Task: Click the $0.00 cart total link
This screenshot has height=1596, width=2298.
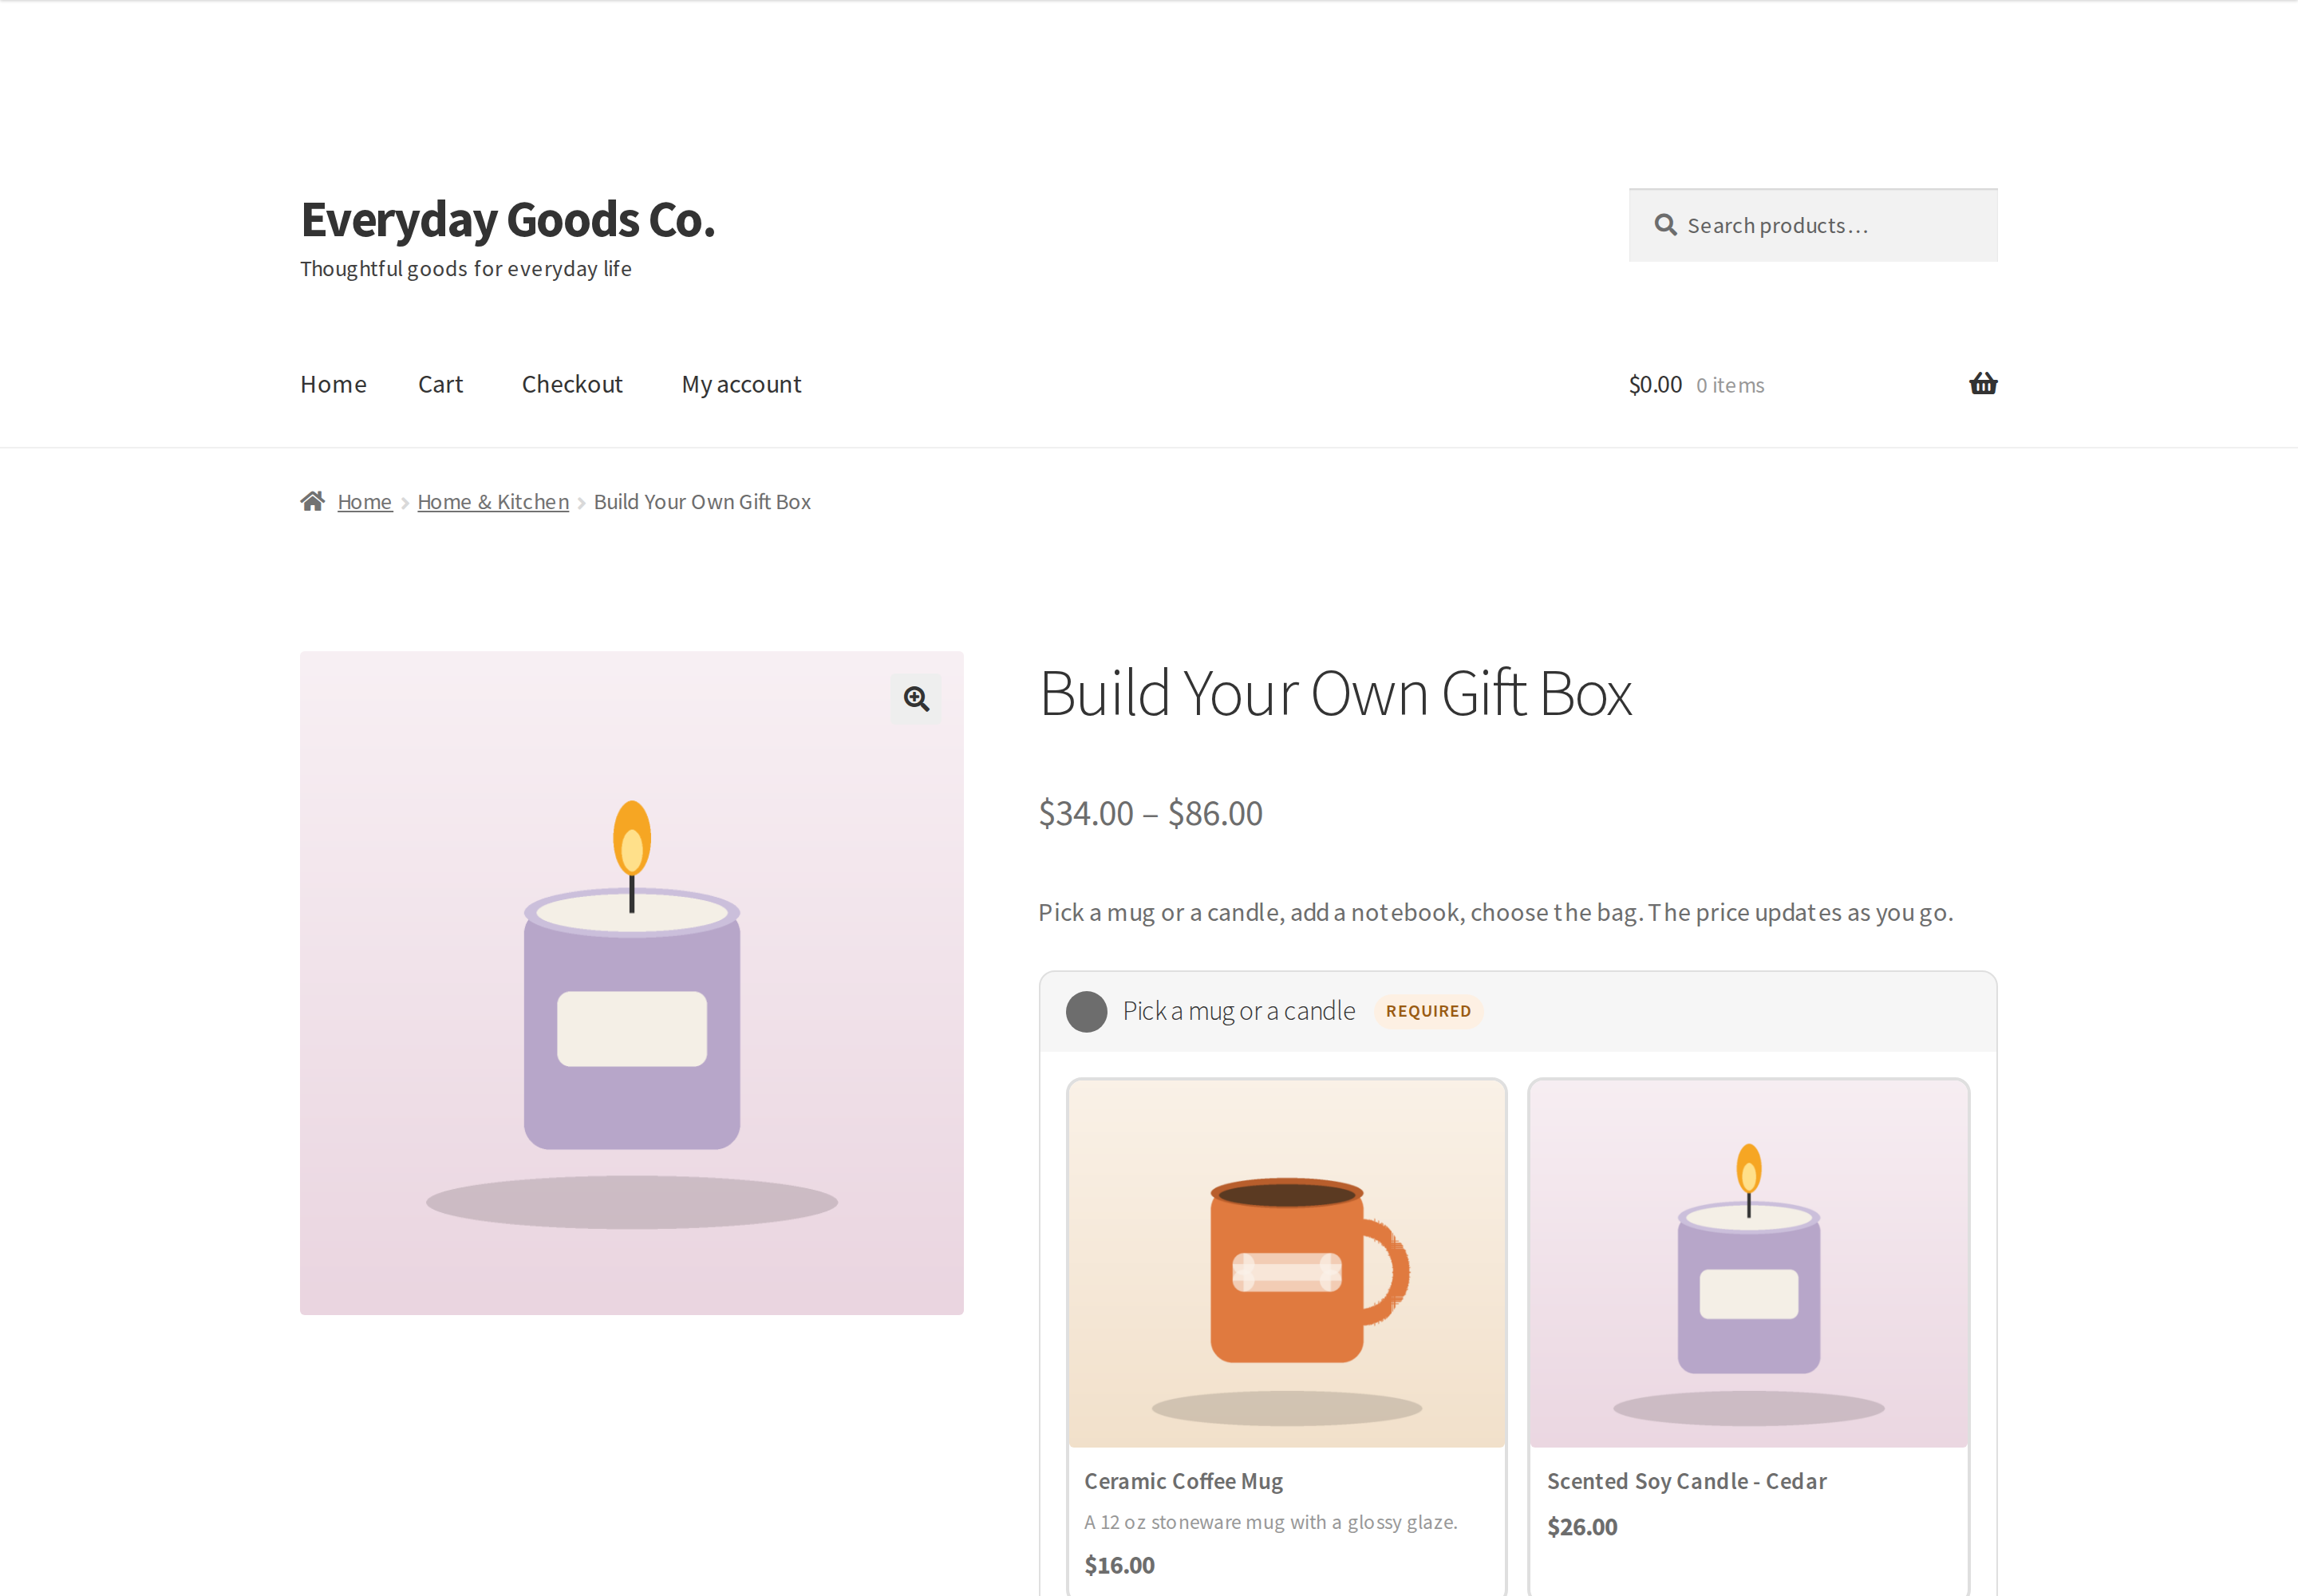Action: click(x=1655, y=385)
